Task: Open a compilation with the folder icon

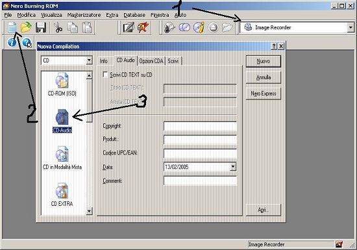Action: tap(26, 27)
